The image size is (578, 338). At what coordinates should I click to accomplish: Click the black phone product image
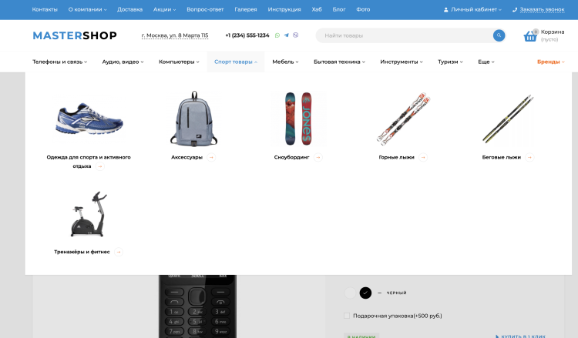pyautogui.click(x=197, y=306)
